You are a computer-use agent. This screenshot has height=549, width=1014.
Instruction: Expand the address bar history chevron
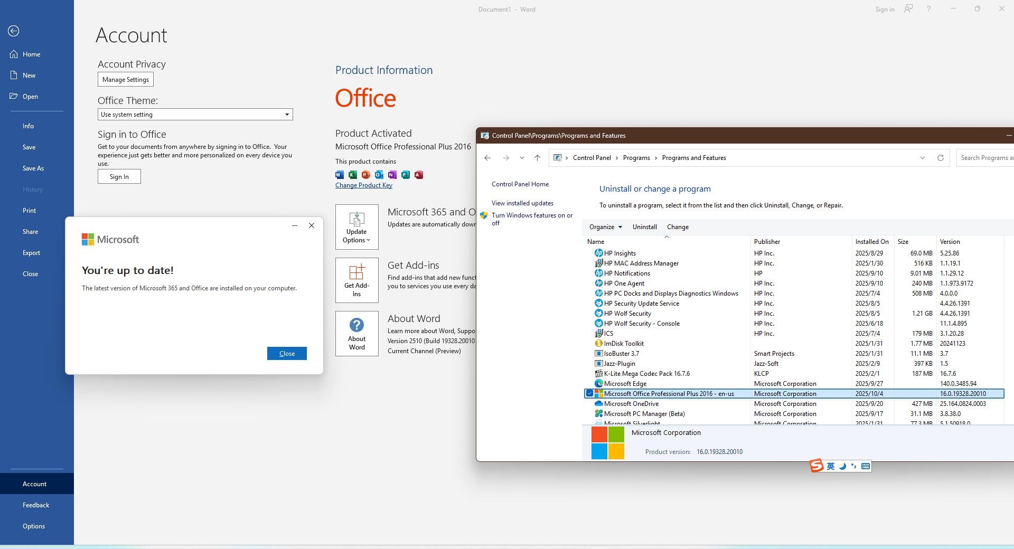tap(922, 158)
